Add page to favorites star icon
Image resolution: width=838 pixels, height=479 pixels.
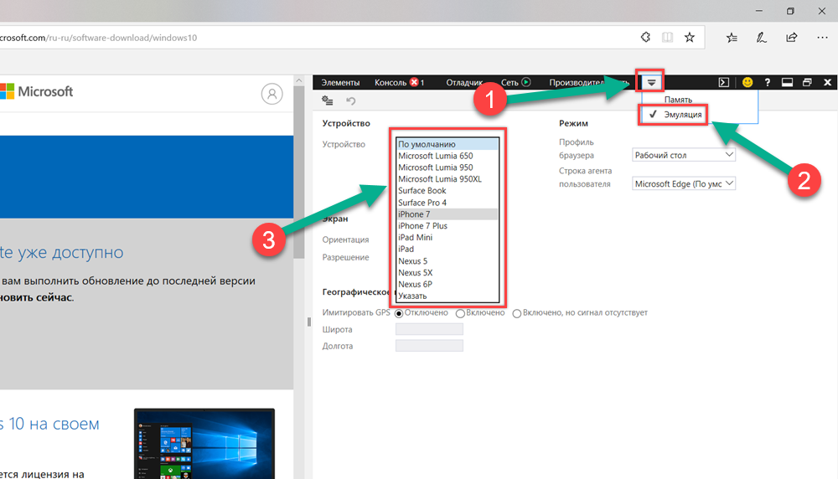pyautogui.click(x=690, y=38)
